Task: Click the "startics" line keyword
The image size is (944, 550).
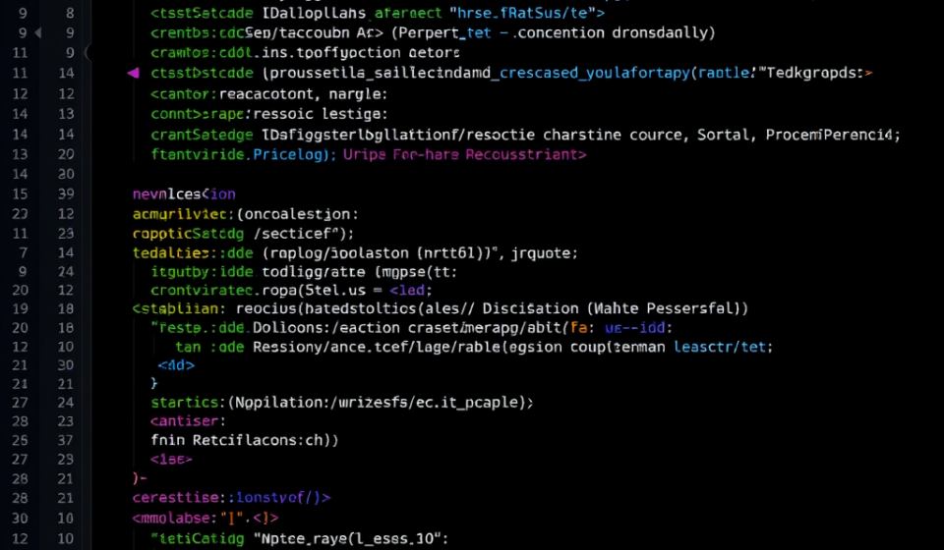Action: [184, 402]
